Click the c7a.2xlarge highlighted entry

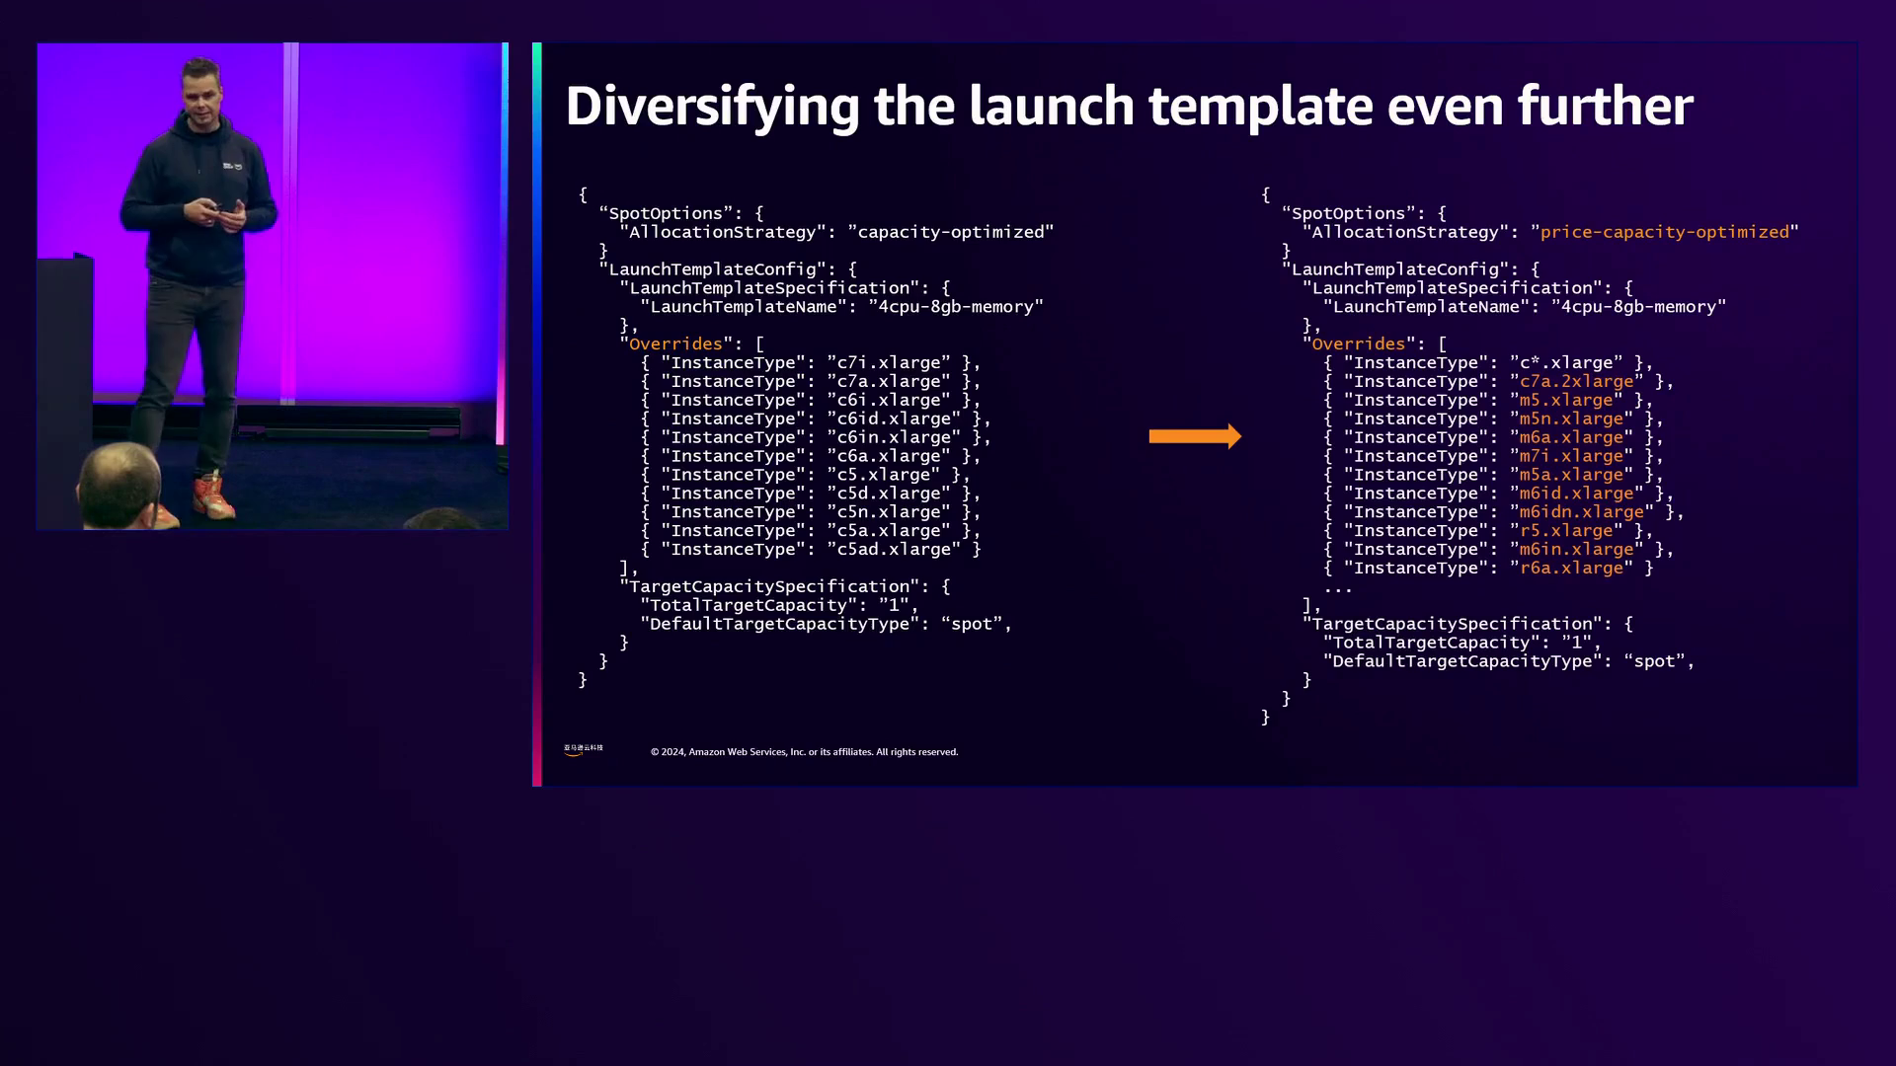point(1576,381)
